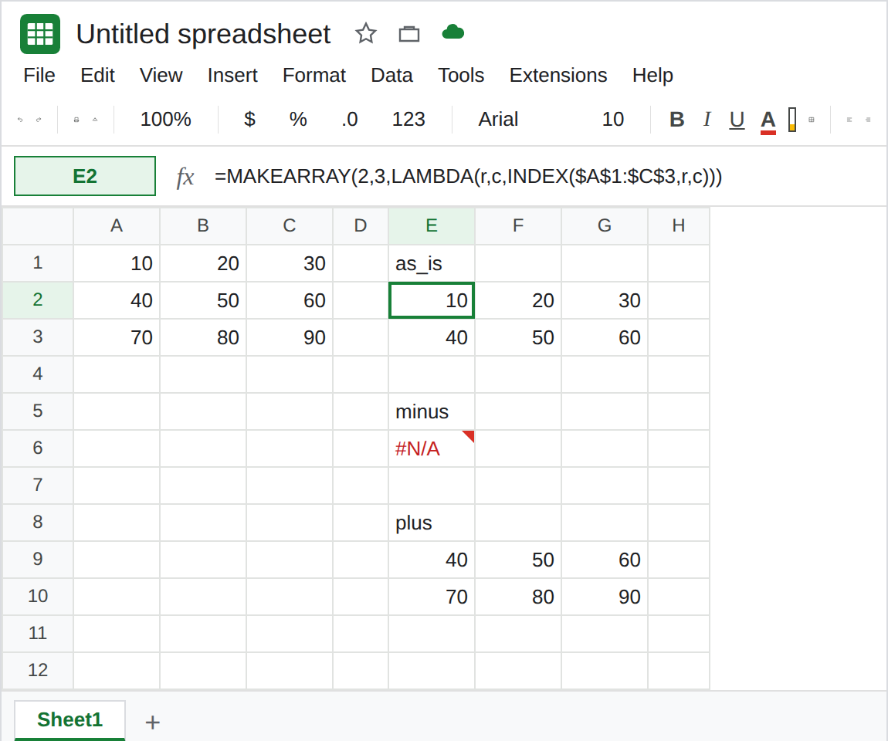This screenshot has width=888, height=741.
Task: Open the Insert menu
Action: [232, 75]
